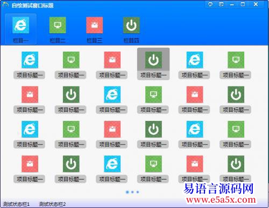This screenshot has width=269, height=208.
Task: Select the power icon in row three, column four
Action: 153,129
